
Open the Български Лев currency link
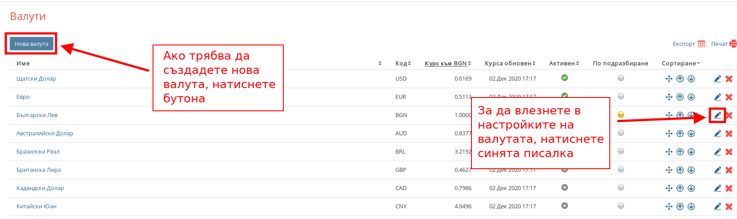tap(37, 115)
